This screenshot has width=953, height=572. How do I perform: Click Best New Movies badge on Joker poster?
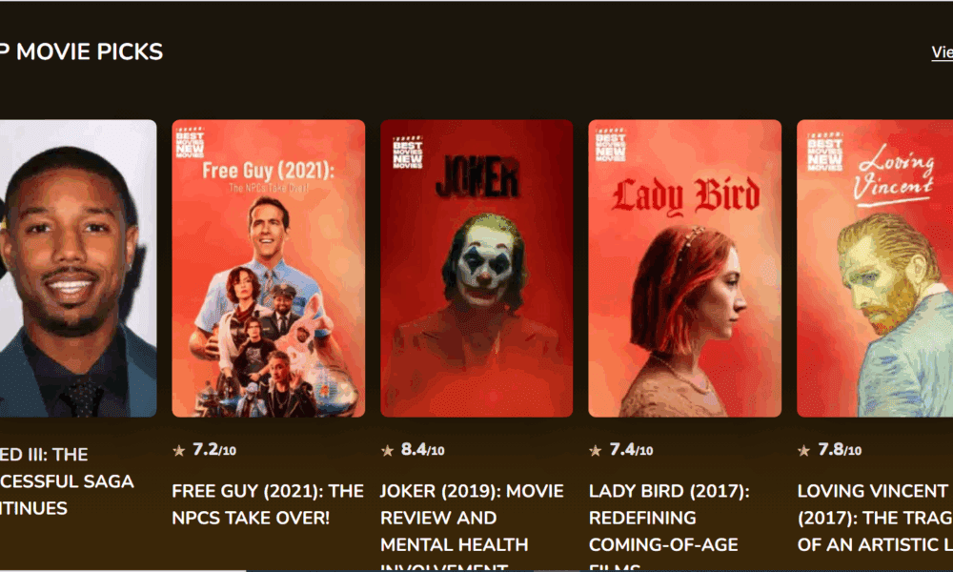click(407, 152)
